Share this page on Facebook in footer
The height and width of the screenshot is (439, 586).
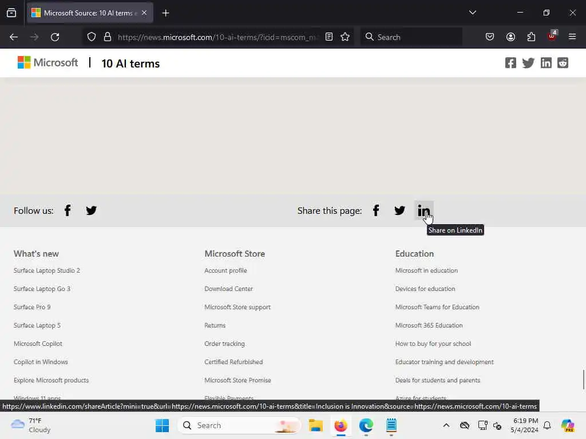[x=376, y=210]
